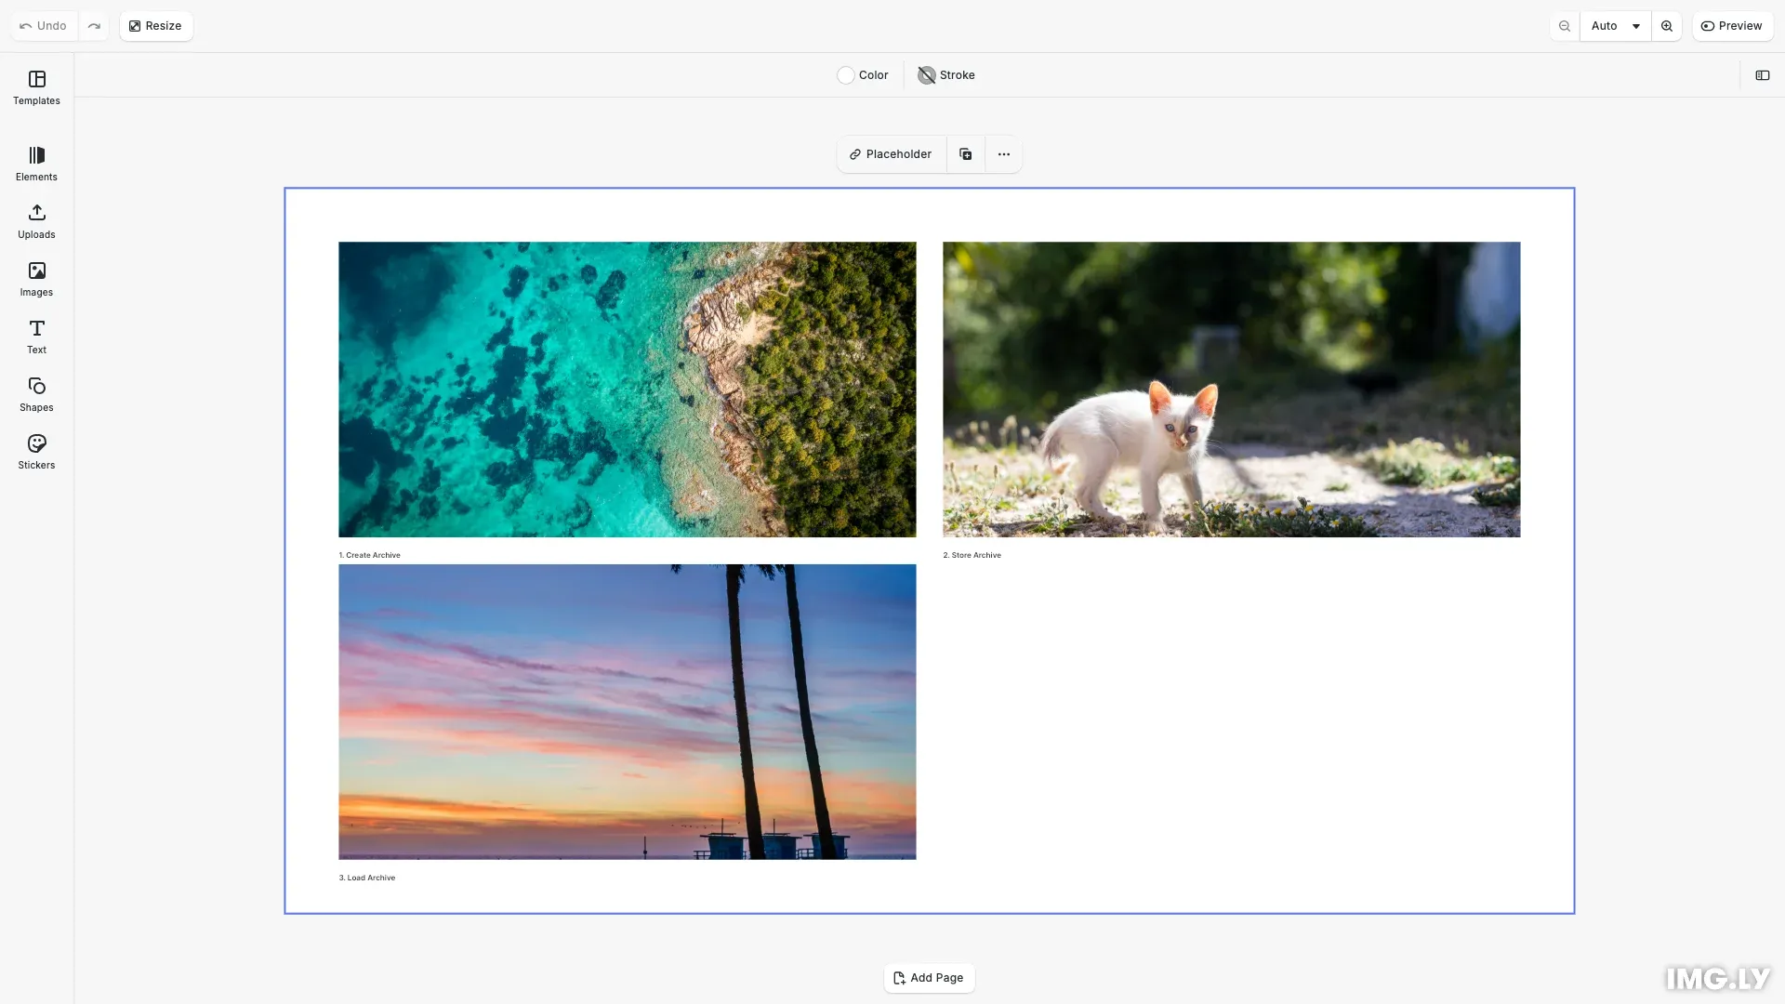Open the Images panel
The image size is (1785, 1004).
pyautogui.click(x=36, y=279)
